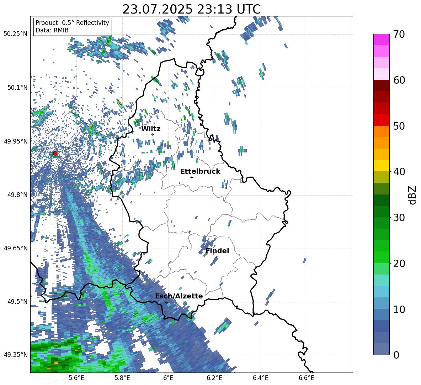Image resolution: width=421 pixels, height=385 pixels.
Task: Click the 49.65°N latitude label
Action: coord(16,248)
